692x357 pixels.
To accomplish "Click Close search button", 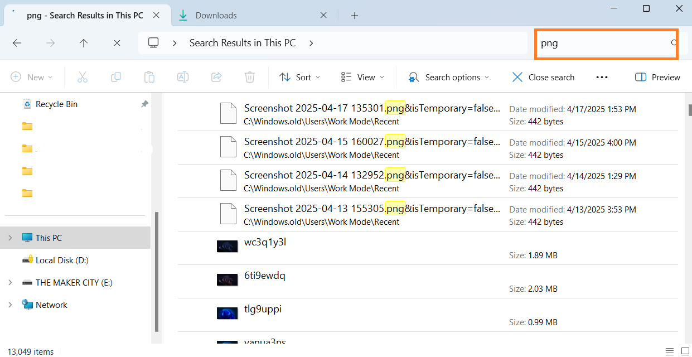I will pos(543,77).
